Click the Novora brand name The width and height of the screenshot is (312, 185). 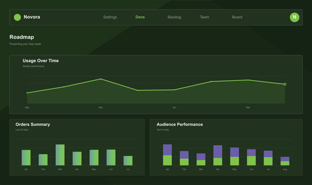pos(32,17)
